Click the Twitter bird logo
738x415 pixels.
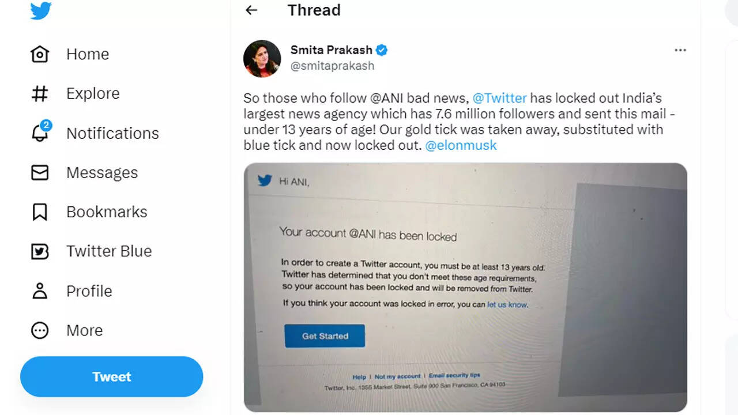pyautogui.click(x=41, y=10)
